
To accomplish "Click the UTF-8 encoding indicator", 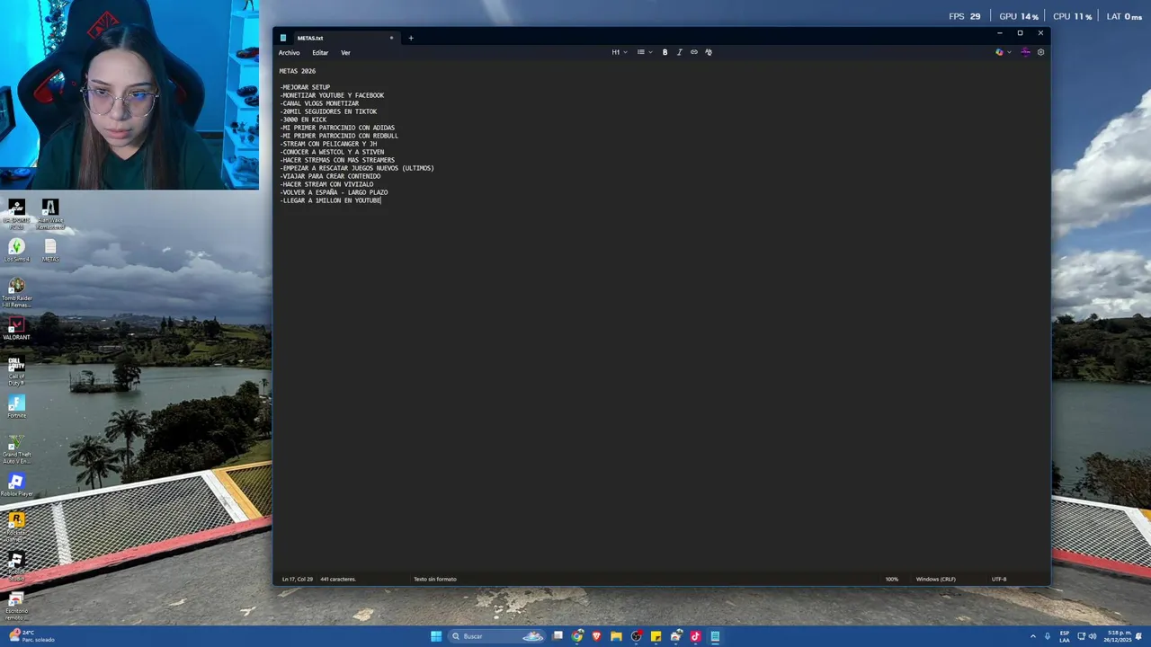I will (999, 579).
